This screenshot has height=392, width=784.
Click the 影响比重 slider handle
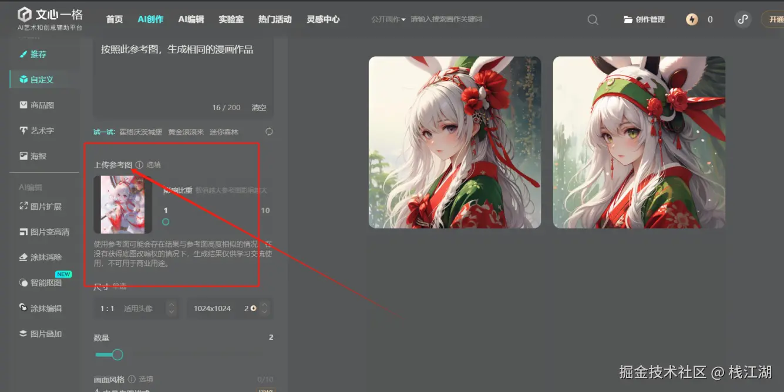point(166,222)
